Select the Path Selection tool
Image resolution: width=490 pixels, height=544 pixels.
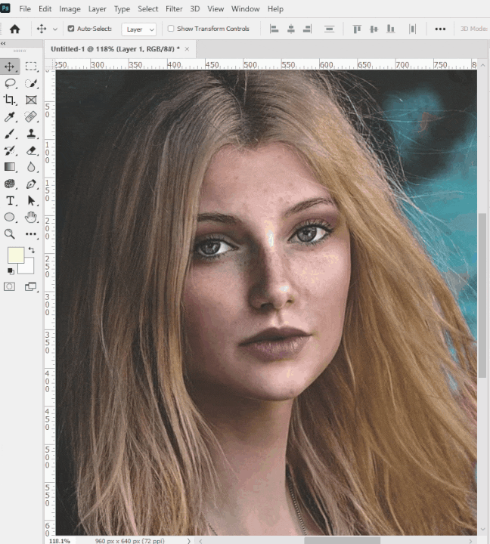click(x=31, y=200)
